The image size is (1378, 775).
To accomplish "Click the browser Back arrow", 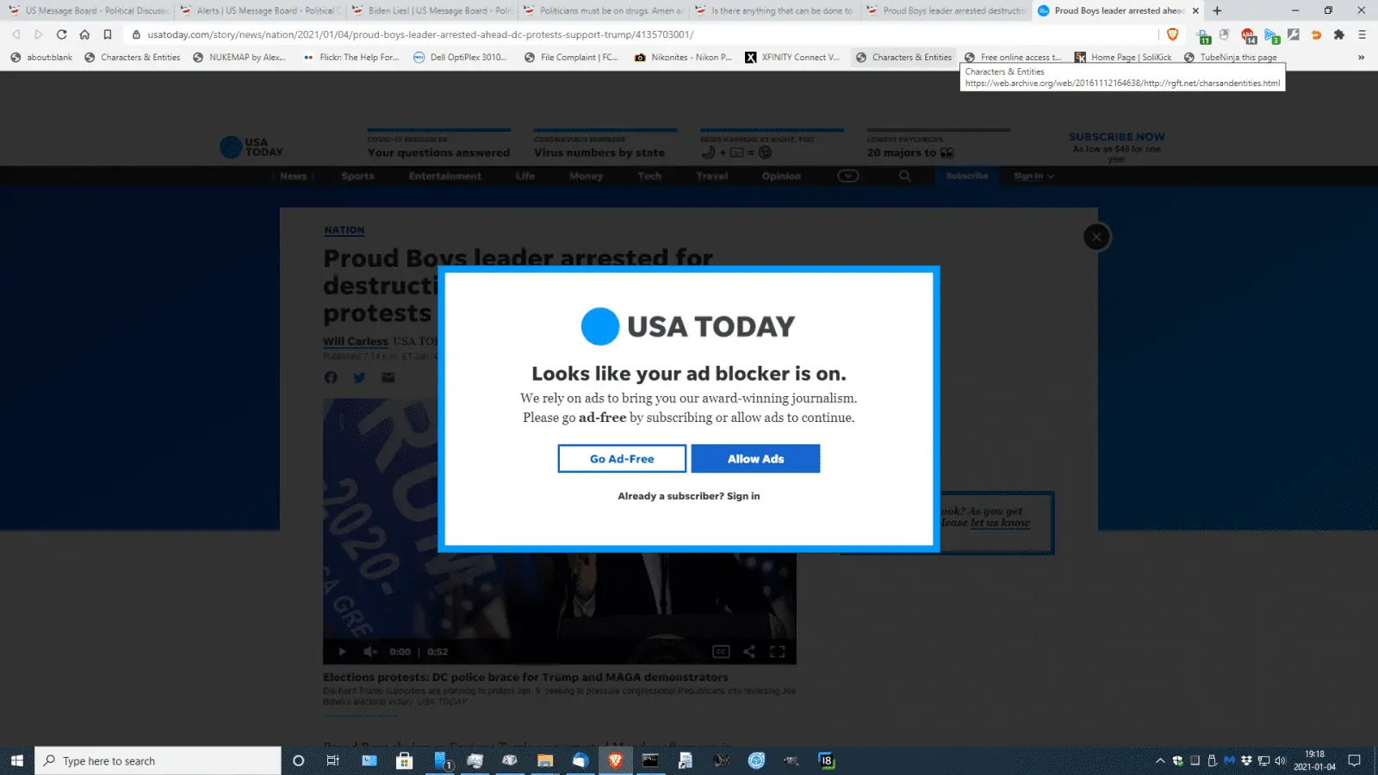I will (16, 34).
